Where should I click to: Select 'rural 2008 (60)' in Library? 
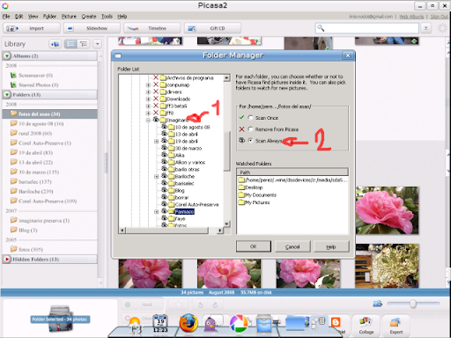tap(35, 133)
